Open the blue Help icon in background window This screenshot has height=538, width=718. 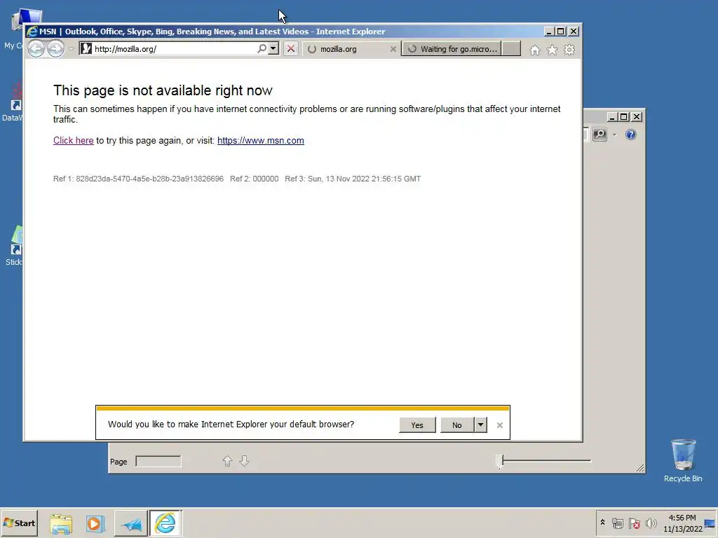tap(630, 134)
